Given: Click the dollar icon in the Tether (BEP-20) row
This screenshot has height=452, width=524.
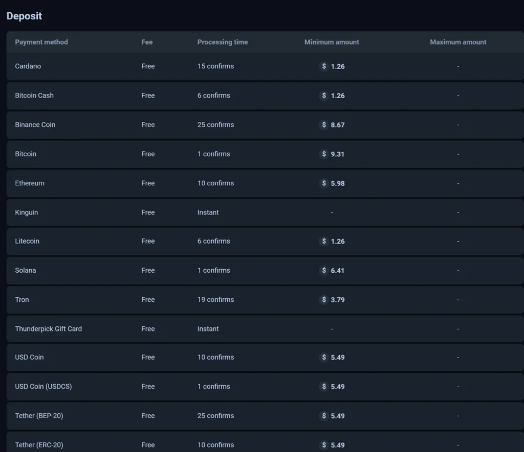Looking at the screenshot, I should [x=324, y=416].
